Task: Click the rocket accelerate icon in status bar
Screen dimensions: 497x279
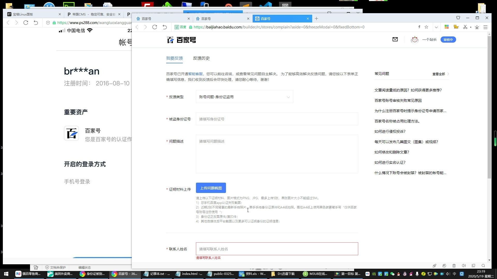Action: tap(434, 266)
